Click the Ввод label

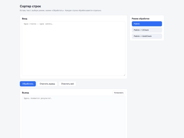(25, 19)
